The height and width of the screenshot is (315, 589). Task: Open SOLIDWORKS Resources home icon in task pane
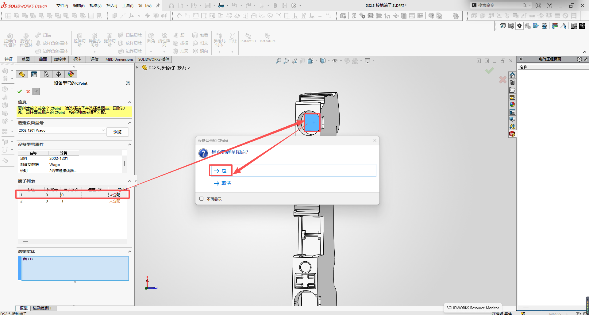(512, 75)
